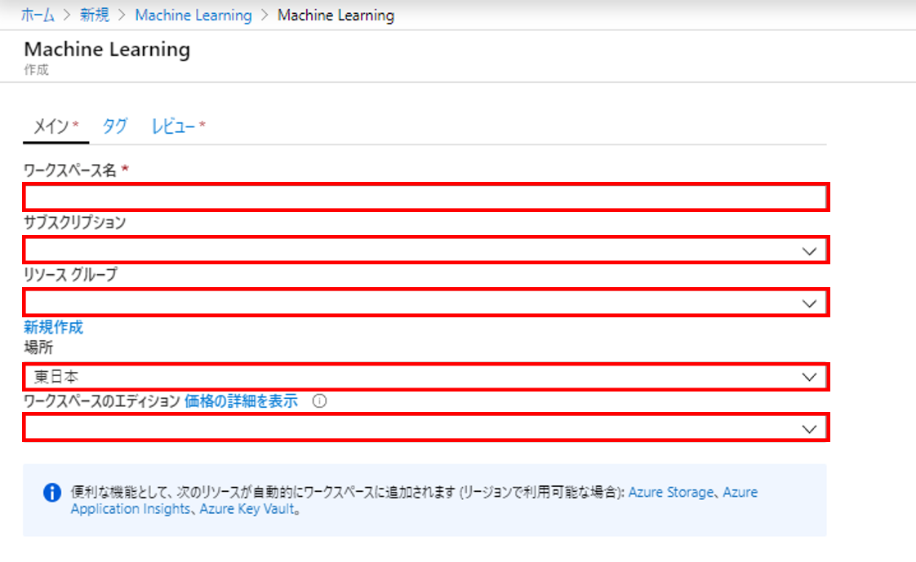Open the 価格の詳細を表示 link

click(241, 401)
